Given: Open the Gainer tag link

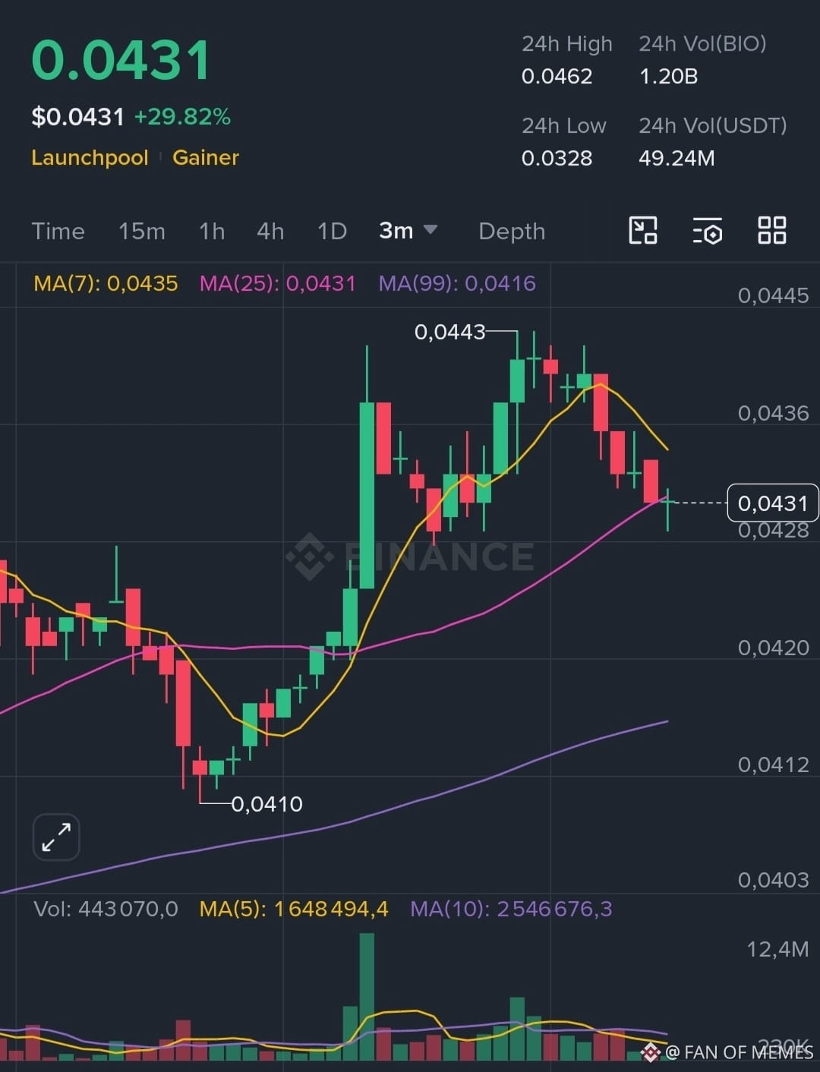Looking at the screenshot, I should tap(206, 158).
